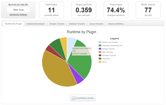Select the 'Other' legend label

point(104,62)
